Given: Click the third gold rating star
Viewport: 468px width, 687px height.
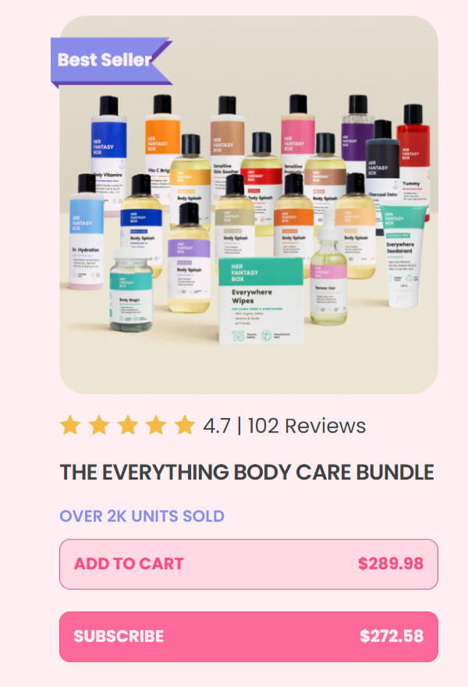Looking at the screenshot, I should coord(127,425).
